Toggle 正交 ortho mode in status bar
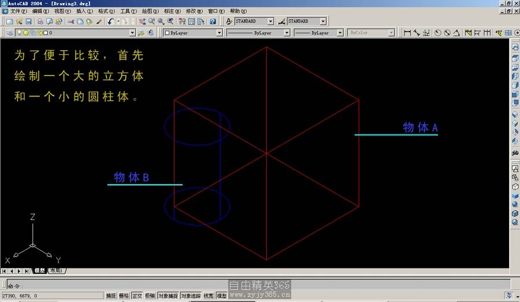This screenshot has height=302, width=520. pyautogui.click(x=137, y=296)
